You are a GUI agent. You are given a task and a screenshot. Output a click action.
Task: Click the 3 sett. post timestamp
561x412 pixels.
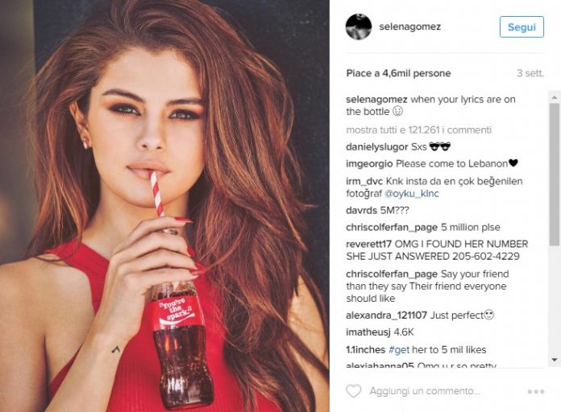pos(530,73)
